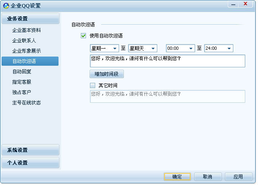Apply settings with 应用 button

(238, 177)
